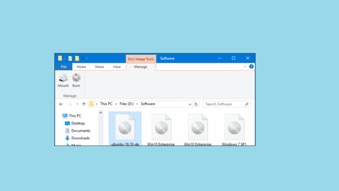Open Desktop in the navigation pane

coord(75,123)
